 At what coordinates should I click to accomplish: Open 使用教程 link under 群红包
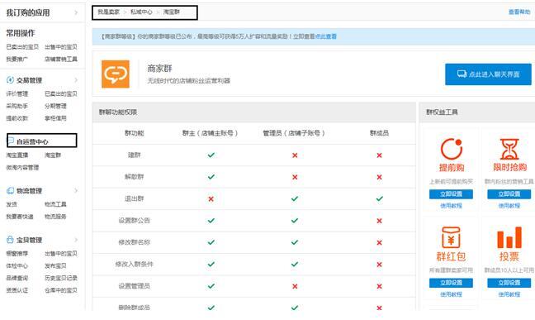pos(451,294)
